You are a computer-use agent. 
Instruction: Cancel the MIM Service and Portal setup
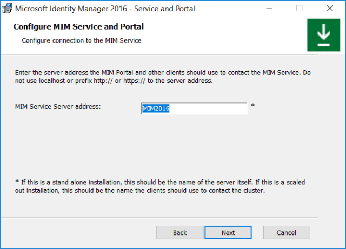tap(286, 233)
